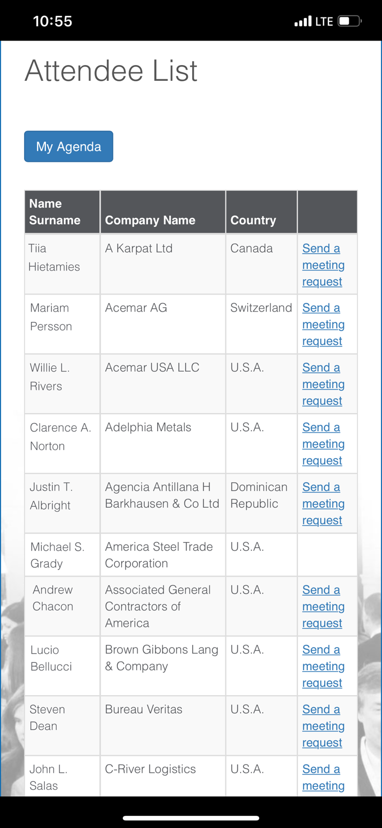Send meeting request to Andrew Chacon
This screenshot has height=828, width=382.
[323, 607]
